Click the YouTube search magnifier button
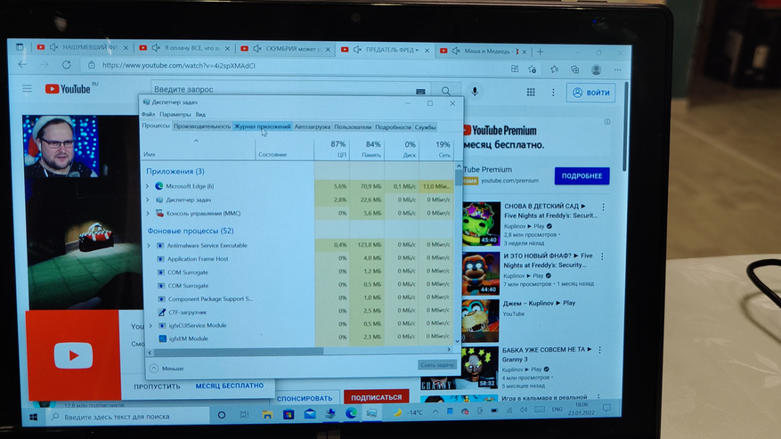 (x=445, y=91)
